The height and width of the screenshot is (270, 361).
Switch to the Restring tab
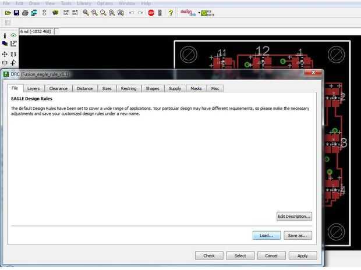129,89
